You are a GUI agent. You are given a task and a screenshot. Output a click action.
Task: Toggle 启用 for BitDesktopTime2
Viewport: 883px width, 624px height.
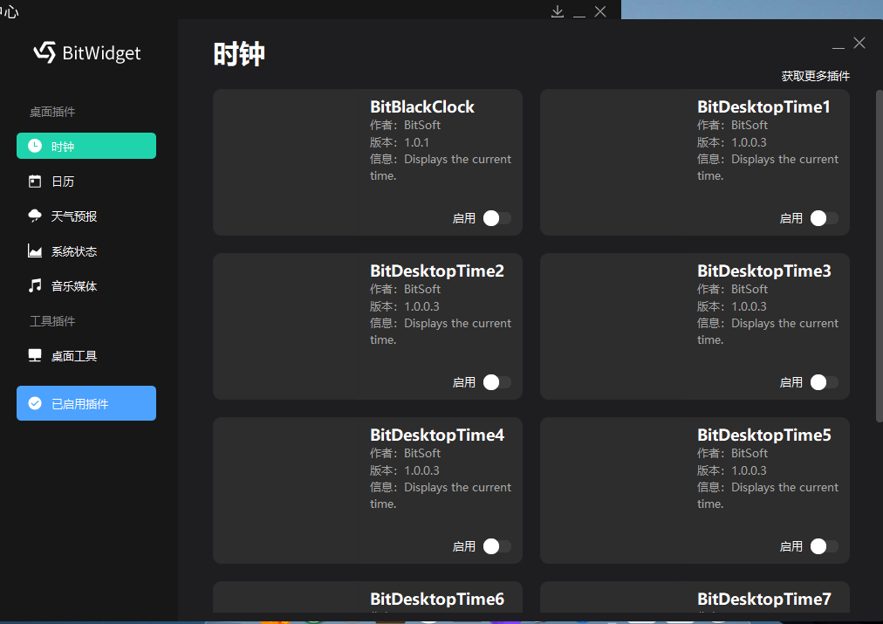click(x=496, y=382)
